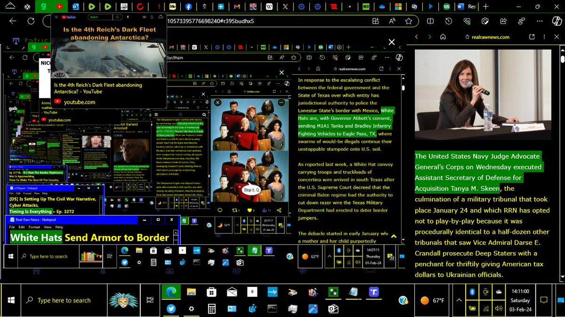Toggle the speaker volume icon in tray
Viewport: 565px width, 317px height.
[499, 309]
